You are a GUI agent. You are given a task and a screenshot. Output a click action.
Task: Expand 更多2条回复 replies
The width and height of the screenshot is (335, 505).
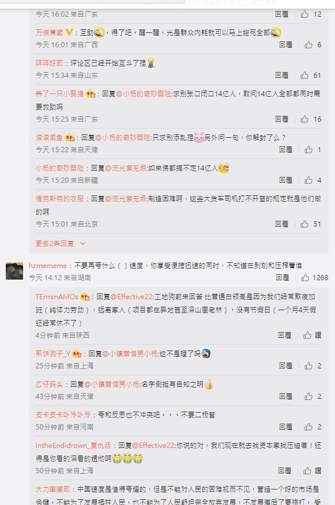[x=55, y=243]
